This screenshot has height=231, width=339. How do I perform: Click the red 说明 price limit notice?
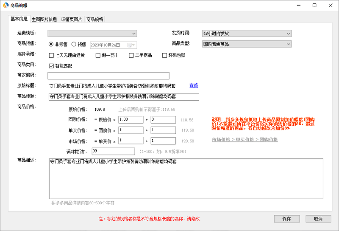click(263, 124)
